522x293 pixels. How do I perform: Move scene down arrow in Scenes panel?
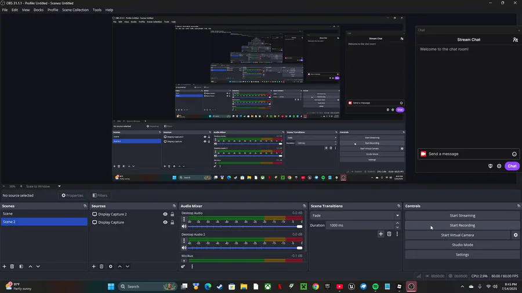tap(38, 266)
